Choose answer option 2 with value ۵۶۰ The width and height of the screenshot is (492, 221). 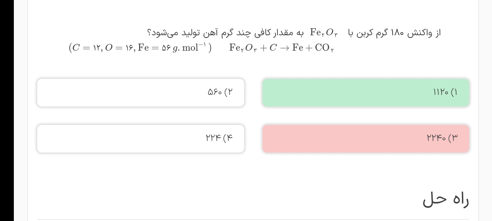(141, 93)
